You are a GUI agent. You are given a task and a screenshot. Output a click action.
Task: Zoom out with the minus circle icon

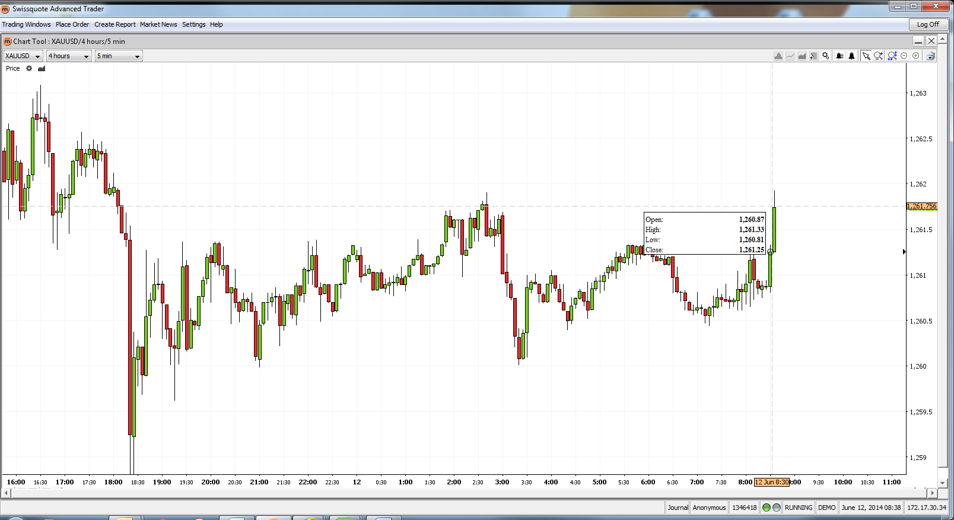[x=904, y=56]
